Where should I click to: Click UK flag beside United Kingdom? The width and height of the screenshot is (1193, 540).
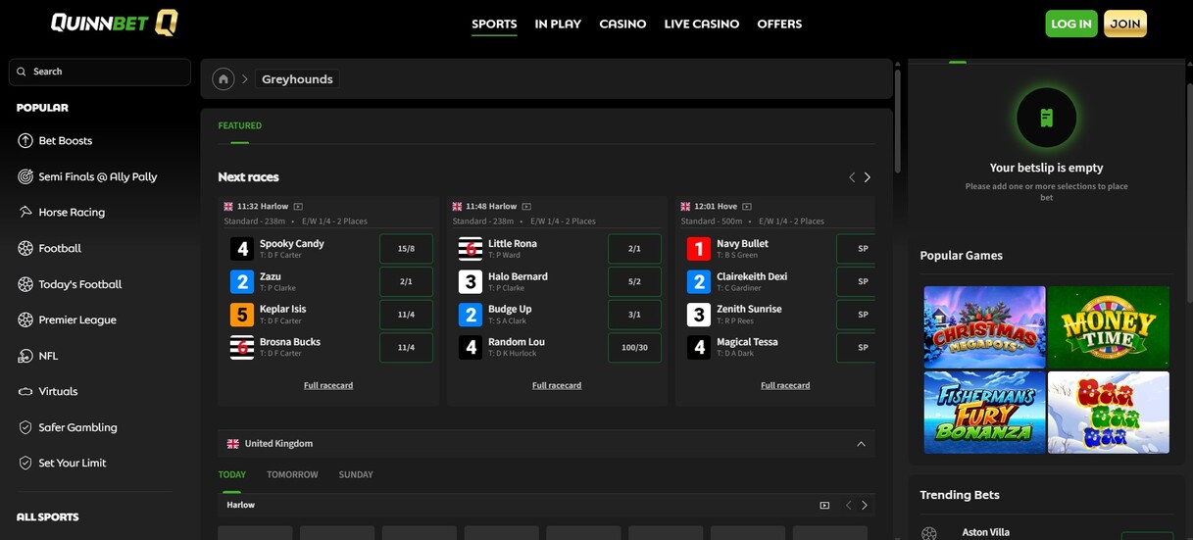233,444
